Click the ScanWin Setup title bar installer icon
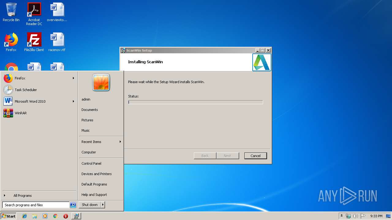The height and width of the screenshot is (220, 392). [123, 50]
